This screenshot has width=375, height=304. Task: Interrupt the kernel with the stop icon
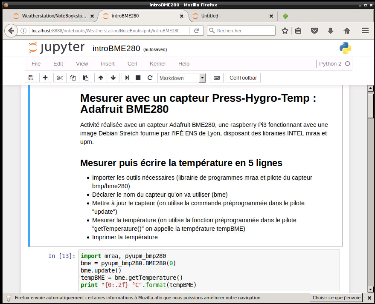tap(137, 78)
